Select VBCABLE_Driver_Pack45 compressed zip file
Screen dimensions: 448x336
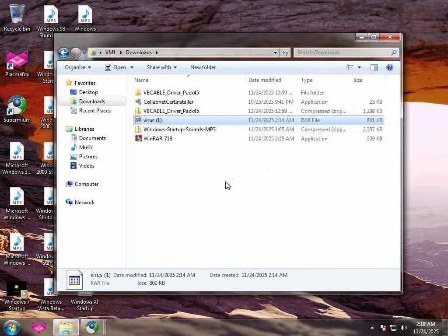point(259,111)
